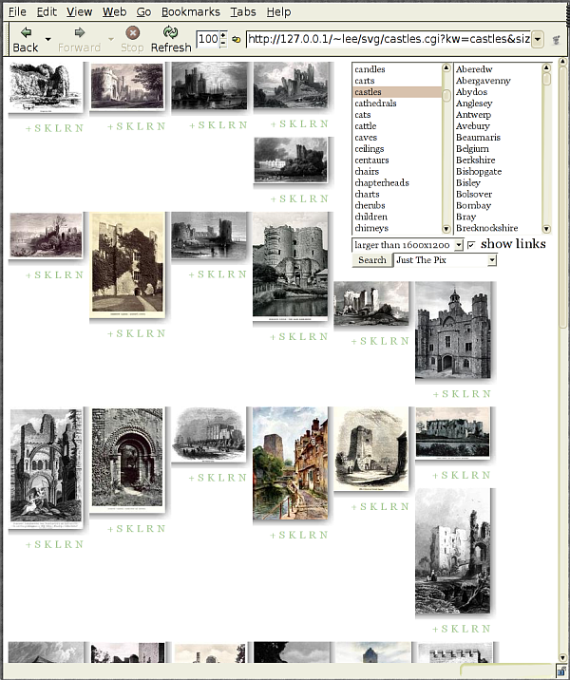Click the Back navigation arrow

[x=25, y=33]
